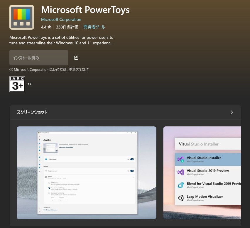Click the 3+ label next to the IARC badge
Screen dimensions: 250x228
point(29,84)
